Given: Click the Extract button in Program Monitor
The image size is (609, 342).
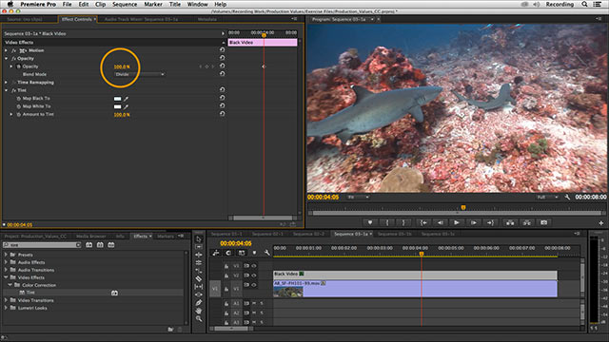Looking at the screenshot, I should click(x=526, y=222).
